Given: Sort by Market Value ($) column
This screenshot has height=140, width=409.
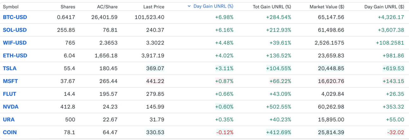Looking at the screenshot, I should pyautogui.click(x=327, y=7).
